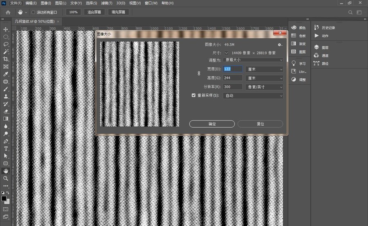The height and width of the screenshot is (226, 368).
Task: Open the 调整 adjustments panel
Action: pos(298,80)
